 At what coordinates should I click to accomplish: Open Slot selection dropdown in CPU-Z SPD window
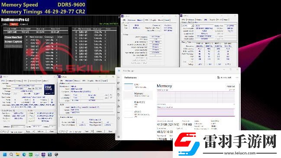[187, 26]
